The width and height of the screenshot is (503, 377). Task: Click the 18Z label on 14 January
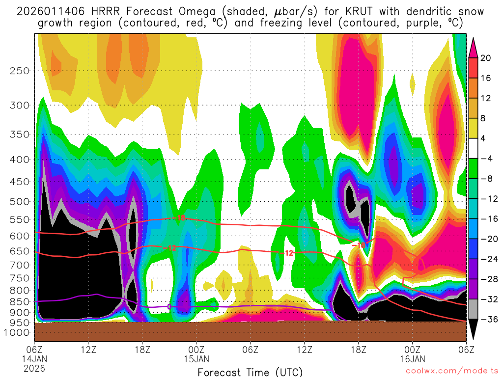[142, 350]
